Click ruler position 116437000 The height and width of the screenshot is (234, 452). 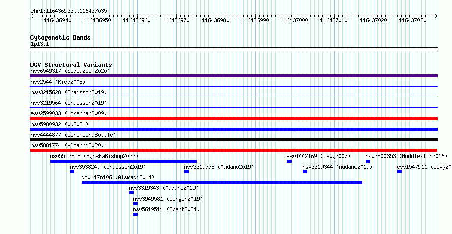[295, 20]
